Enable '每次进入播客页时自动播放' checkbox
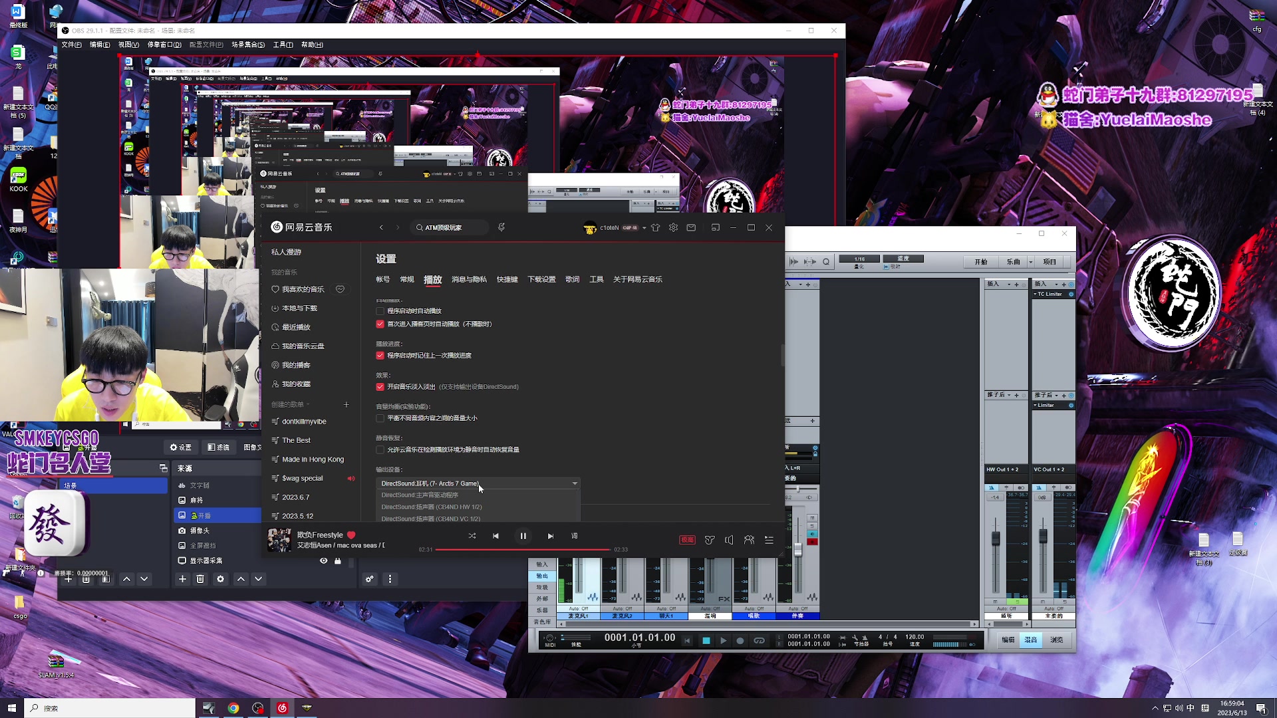The image size is (1277, 718). click(380, 324)
